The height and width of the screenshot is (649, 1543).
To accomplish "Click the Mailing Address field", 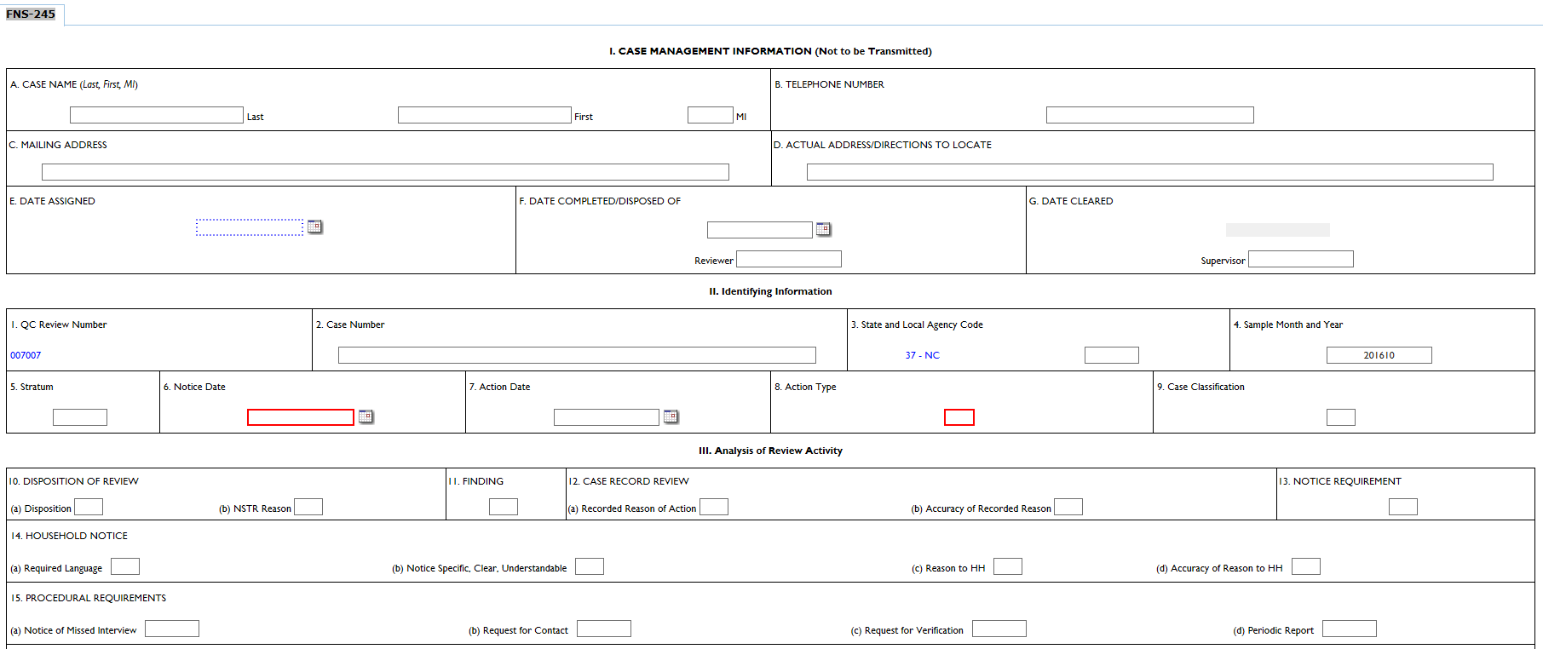I will pyautogui.click(x=385, y=172).
